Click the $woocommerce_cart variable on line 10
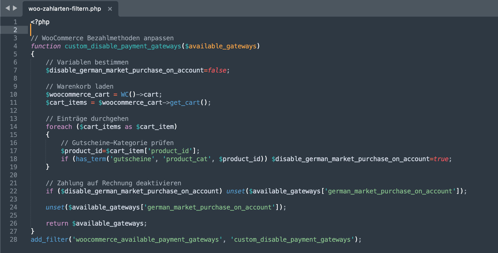Image resolution: width=498 pixels, height=253 pixels. tap(78, 95)
